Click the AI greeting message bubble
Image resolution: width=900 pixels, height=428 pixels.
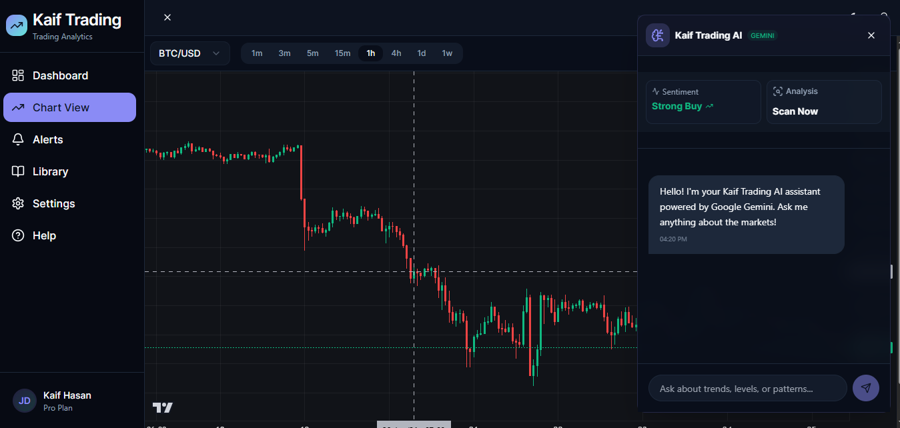[747, 215]
